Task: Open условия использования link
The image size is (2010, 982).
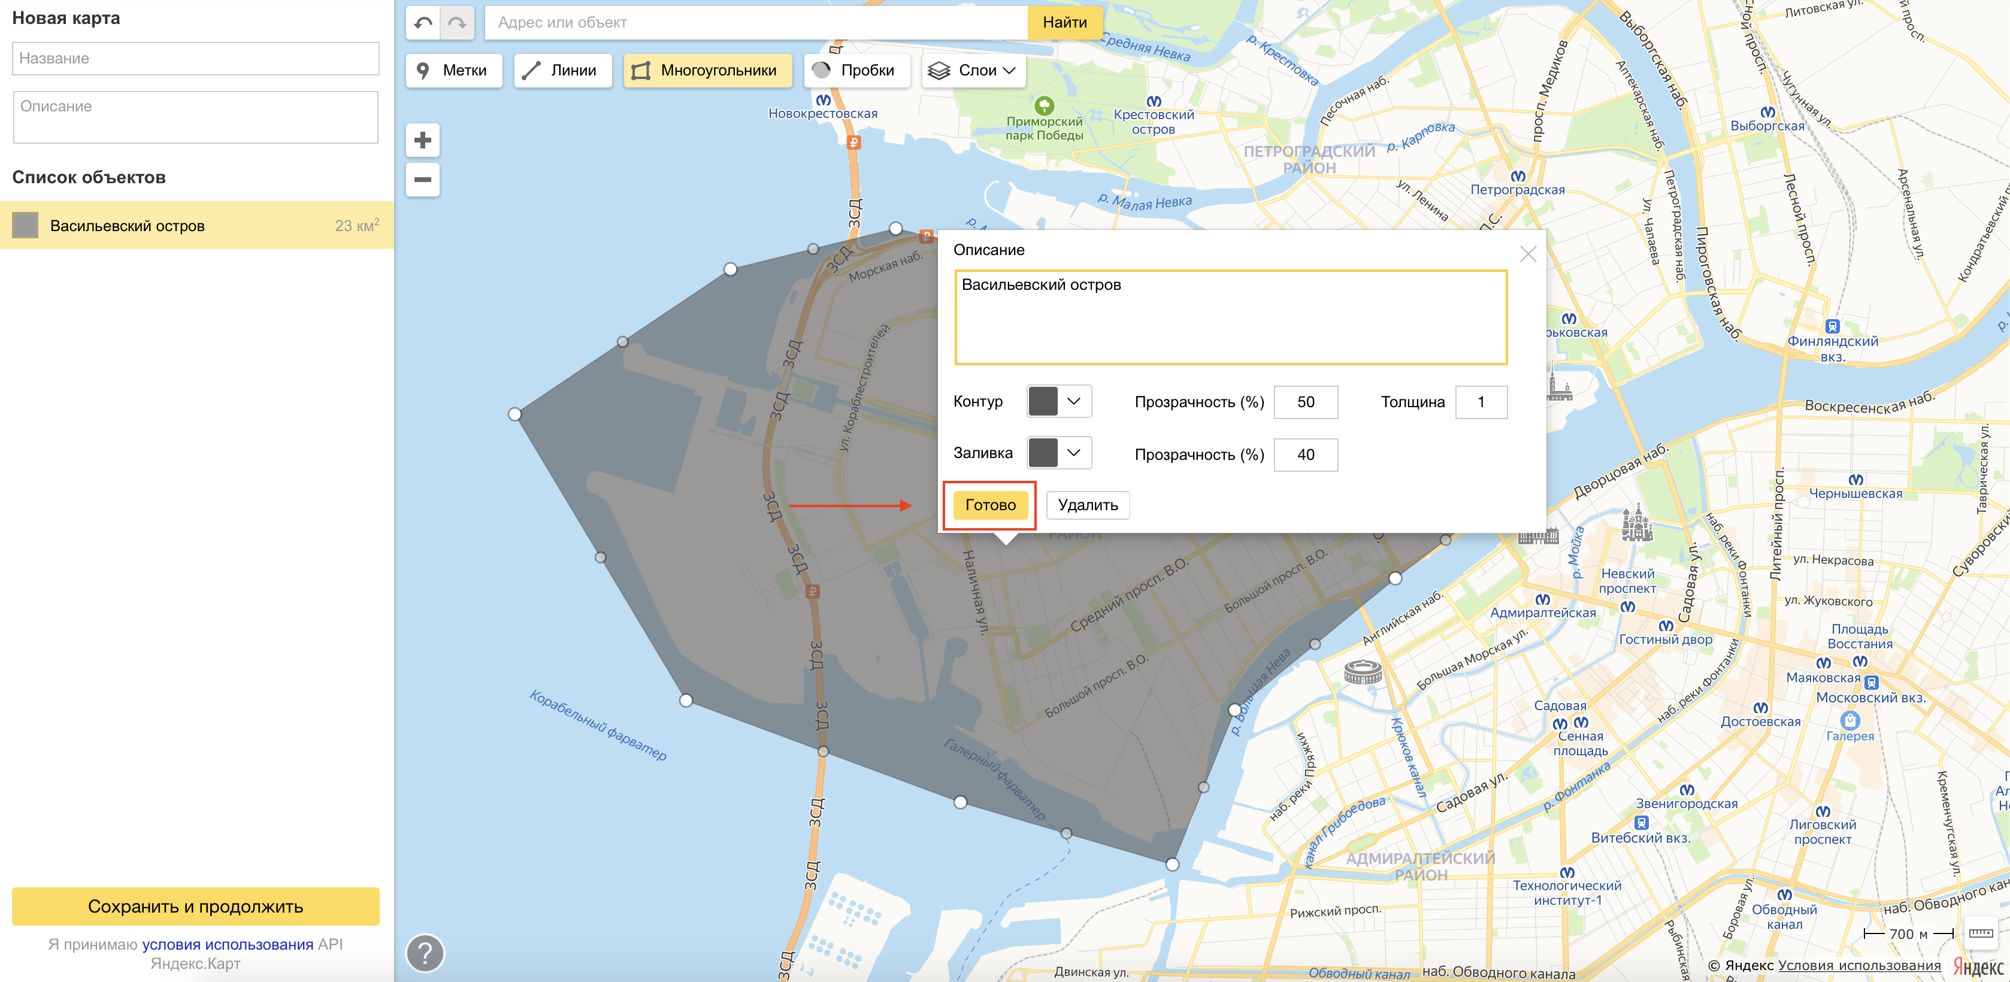Action: tap(227, 944)
